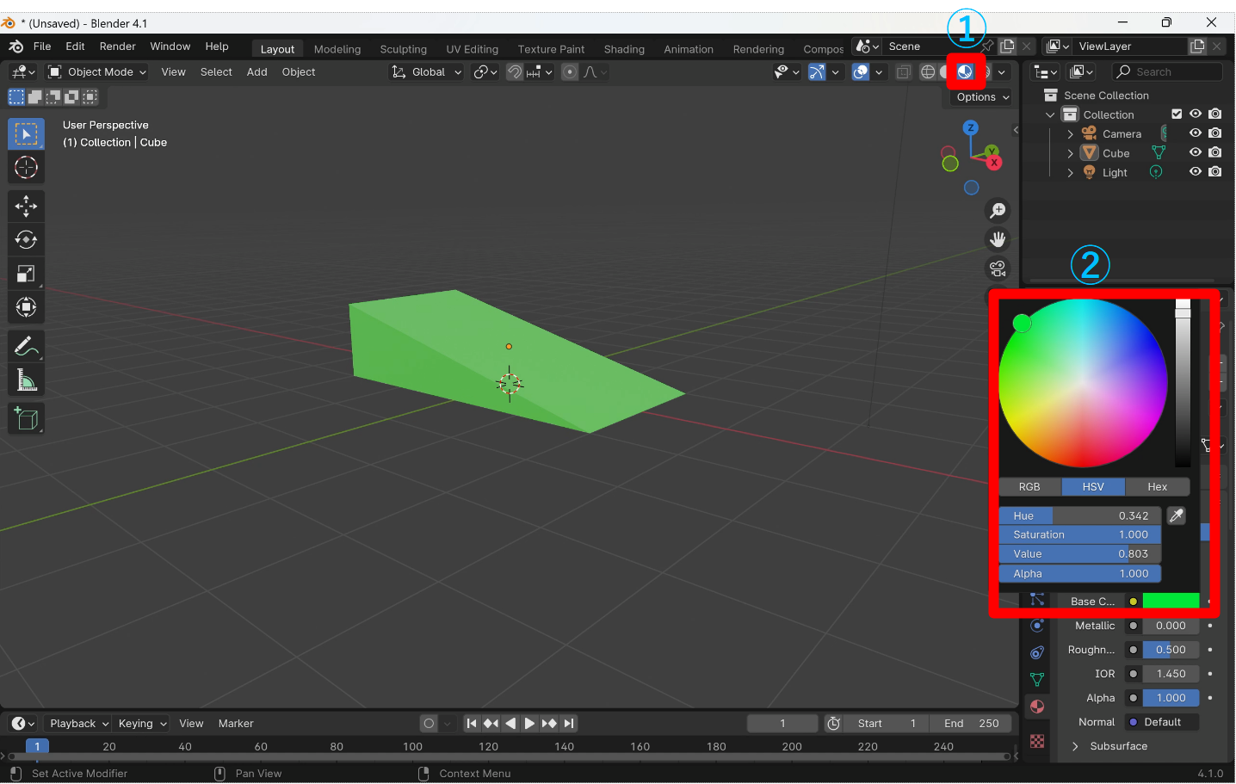Select the Rotate tool
This screenshot has width=1236, height=784.
click(26, 240)
